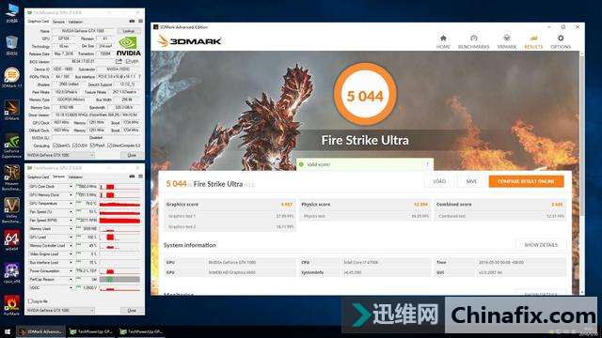This screenshot has height=338, width=602.
Task: Expand the GPU Core Clock sensor dropdown
Action: point(71,187)
